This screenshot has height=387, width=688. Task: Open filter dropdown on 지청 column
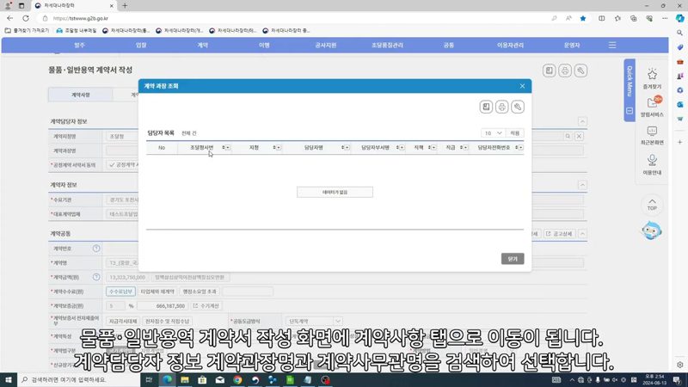(x=278, y=147)
